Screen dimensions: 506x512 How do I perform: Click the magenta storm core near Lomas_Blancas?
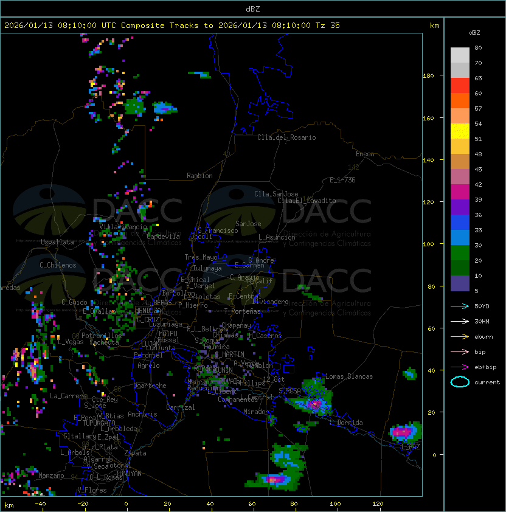pyautogui.click(x=315, y=404)
